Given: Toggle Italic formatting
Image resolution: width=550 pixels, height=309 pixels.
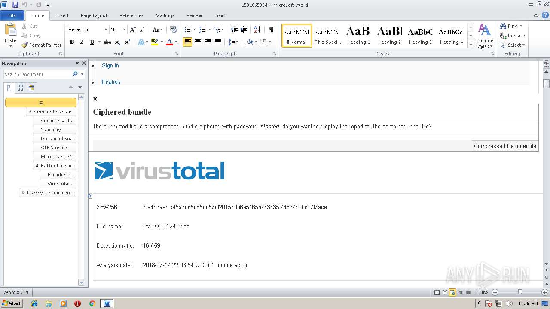Looking at the screenshot, I should [82, 42].
